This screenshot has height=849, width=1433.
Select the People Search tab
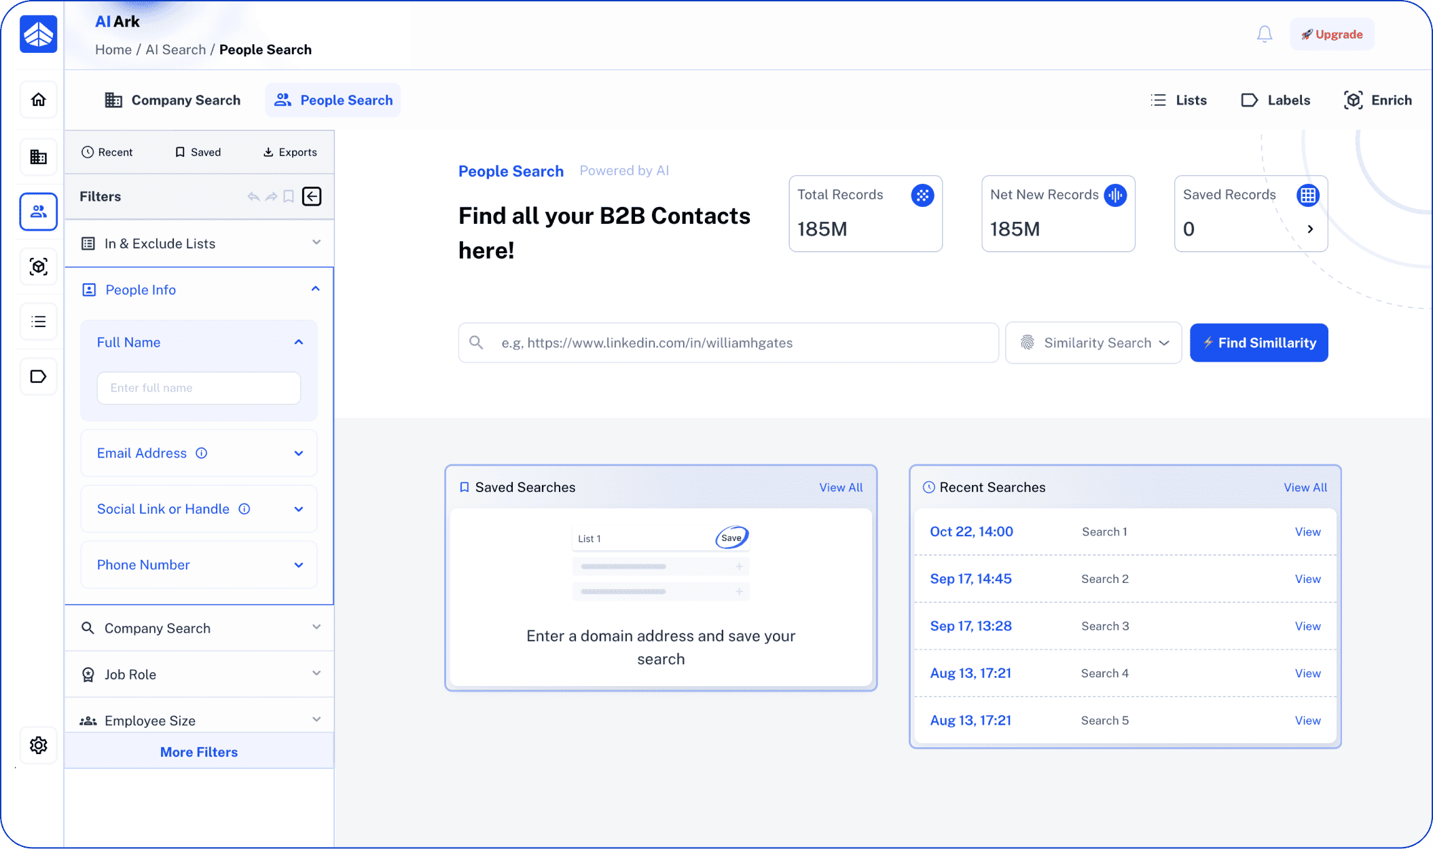[x=333, y=100]
